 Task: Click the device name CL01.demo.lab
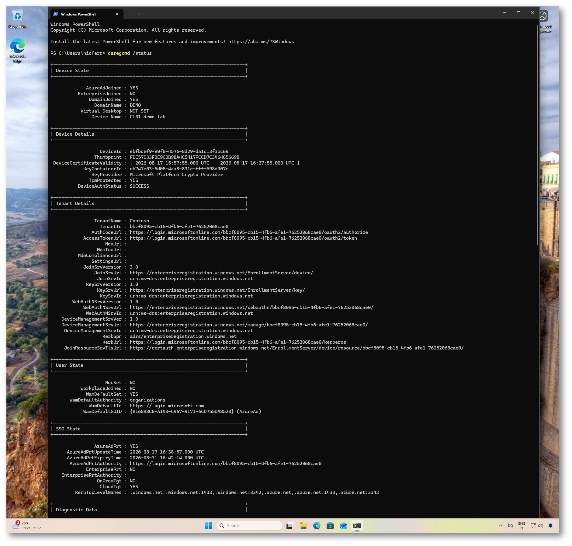pyautogui.click(x=147, y=117)
